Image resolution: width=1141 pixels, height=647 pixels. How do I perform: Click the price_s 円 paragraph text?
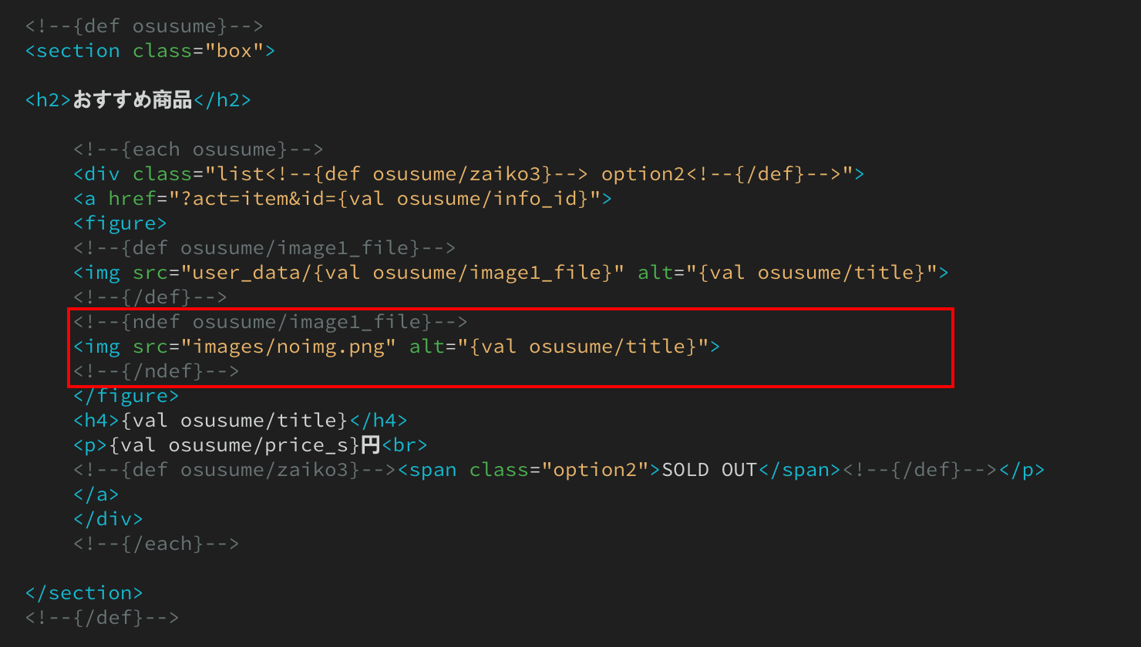point(245,445)
